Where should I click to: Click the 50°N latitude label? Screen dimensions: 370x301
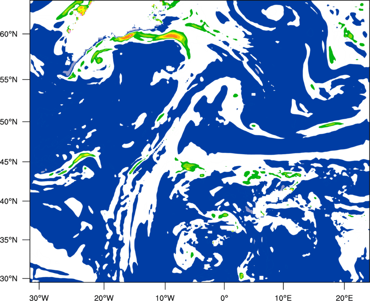[x=9, y=122]
